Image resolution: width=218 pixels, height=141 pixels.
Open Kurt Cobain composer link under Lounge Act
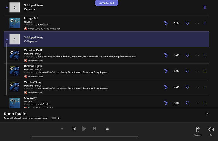[x=43, y=24]
